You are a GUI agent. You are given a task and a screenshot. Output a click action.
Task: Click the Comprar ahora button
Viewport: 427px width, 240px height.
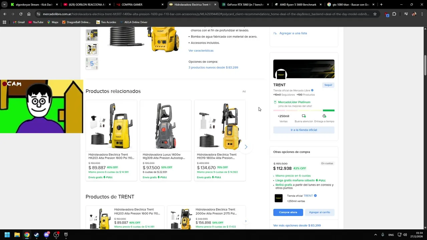[x=288, y=212]
